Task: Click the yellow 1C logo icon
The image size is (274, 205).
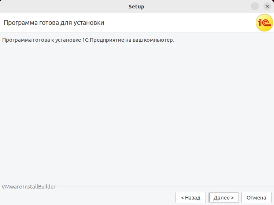Action: (264, 23)
